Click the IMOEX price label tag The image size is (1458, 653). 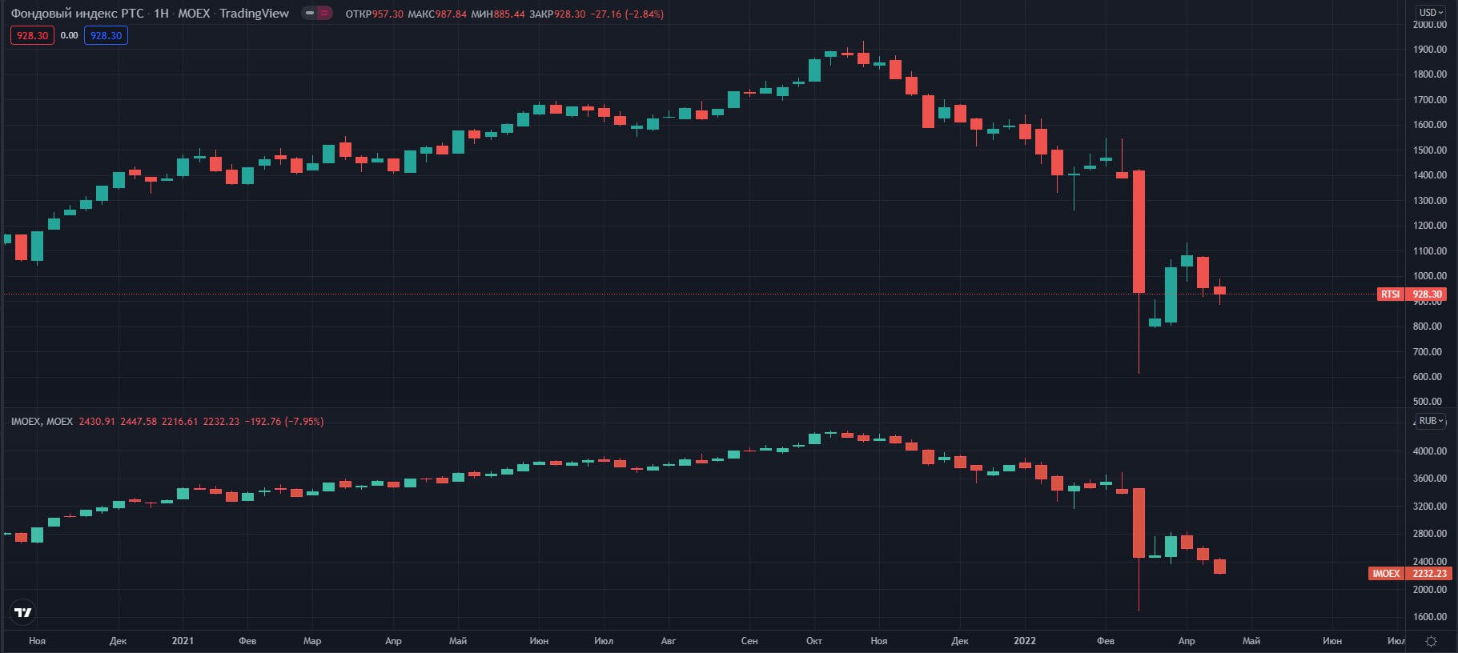click(1386, 573)
